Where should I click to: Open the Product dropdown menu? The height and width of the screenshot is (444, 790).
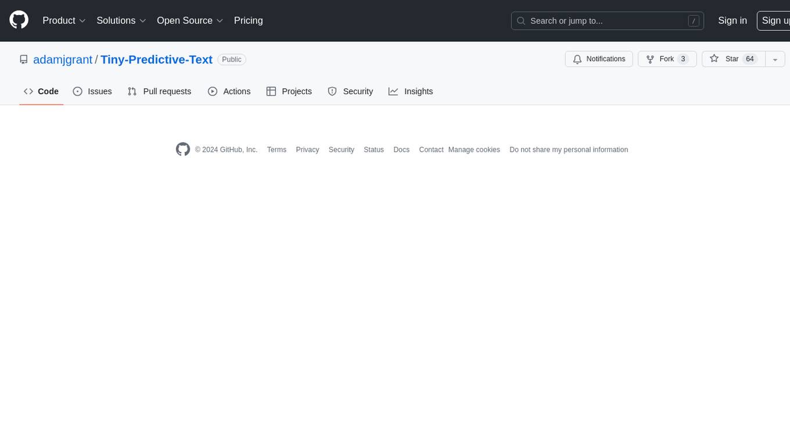click(x=64, y=20)
